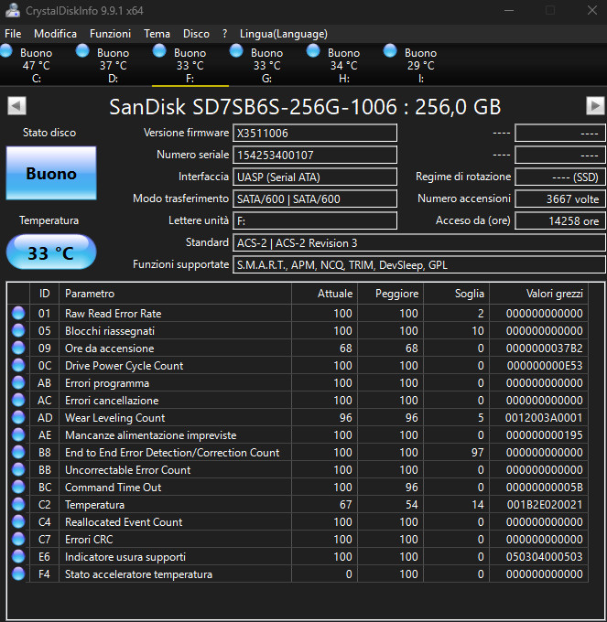Click status orb for Ore da accensione row
607x622 pixels.
click(18, 348)
